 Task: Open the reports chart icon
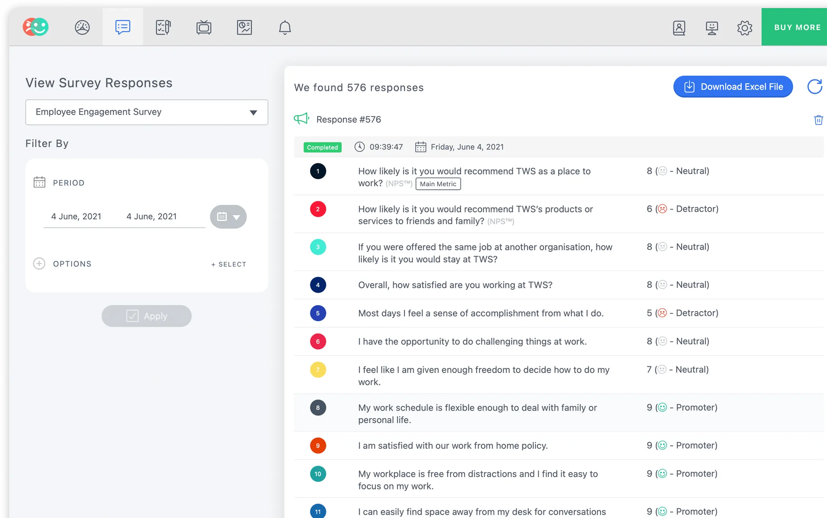(x=244, y=27)
